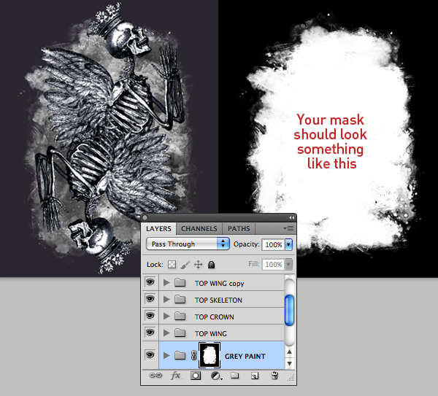Open the Pass Through blend mode dropdown
Image resolution: width=438 pixels, height=396 pixels.
[x=188, y=244]
